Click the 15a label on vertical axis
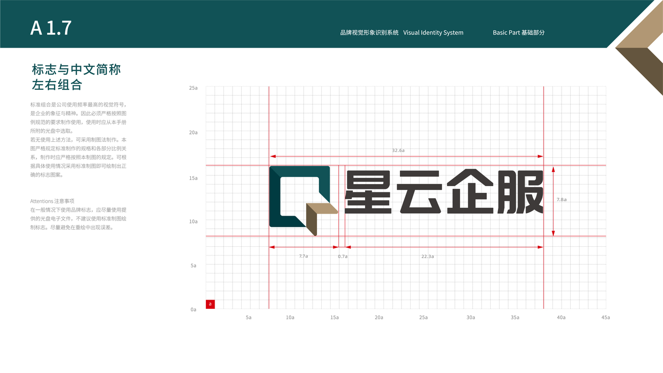The image size is (663, 373). tap(193, 178)
